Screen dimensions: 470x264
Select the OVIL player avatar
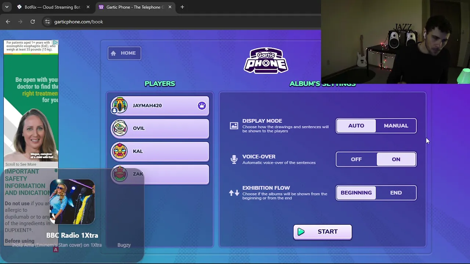[x=120, y=128]
